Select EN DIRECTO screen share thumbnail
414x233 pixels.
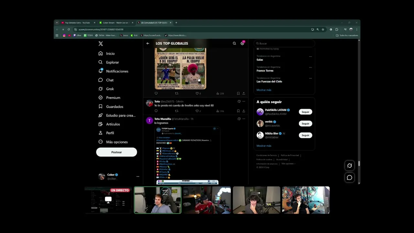[x=108, y=200]
